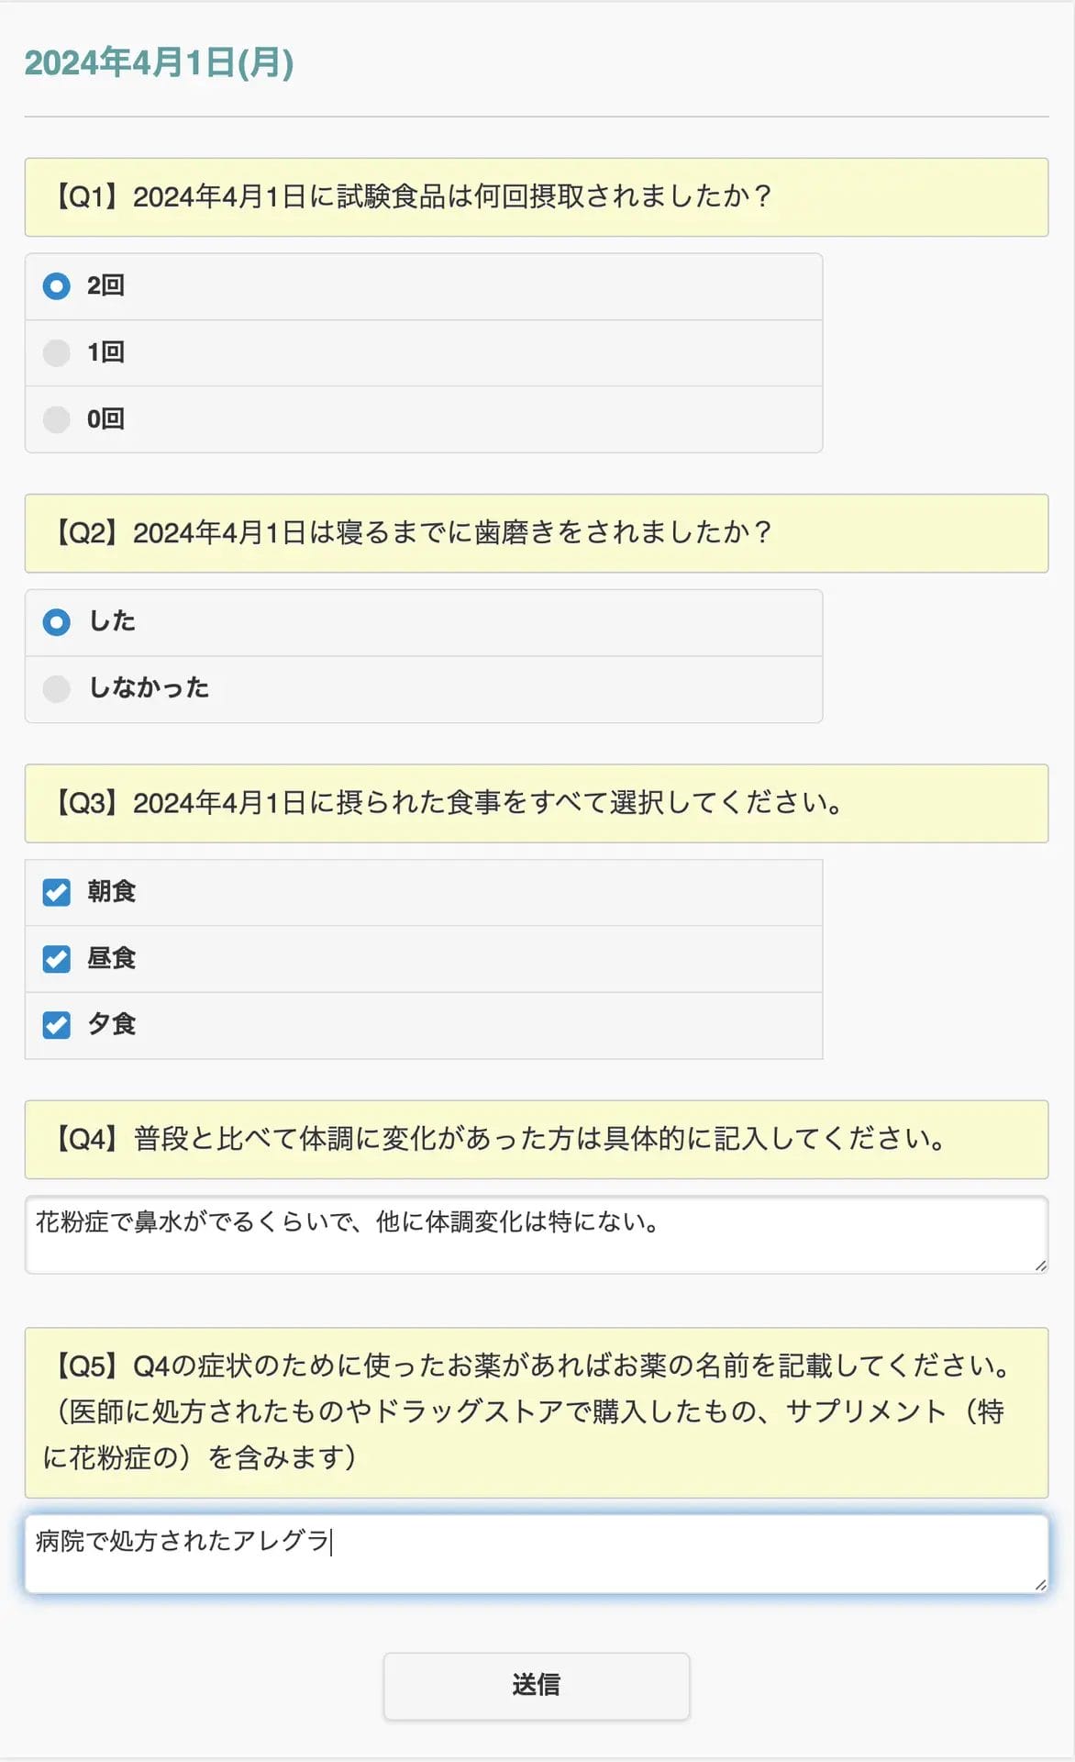
Task: Click the 送信 submit button
Action: 537,1686
